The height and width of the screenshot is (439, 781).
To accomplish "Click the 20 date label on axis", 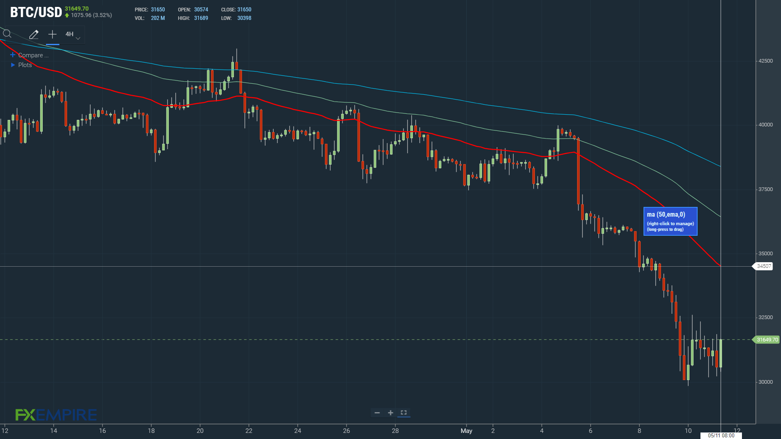I will click(200, 431).
